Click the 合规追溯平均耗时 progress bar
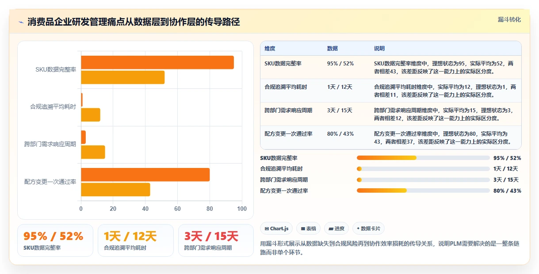Image resolution: width=539 pixels, height=274 pixels. click(x=423, y=169)
